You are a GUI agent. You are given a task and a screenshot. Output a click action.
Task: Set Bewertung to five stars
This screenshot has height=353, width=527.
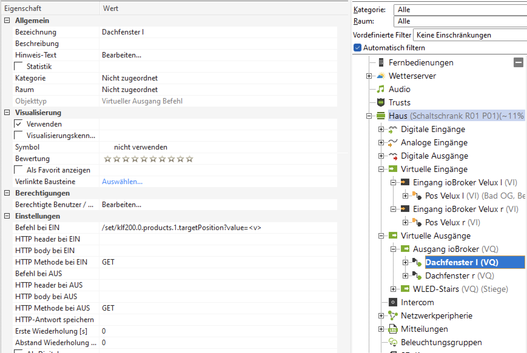(x=144, y=159)
